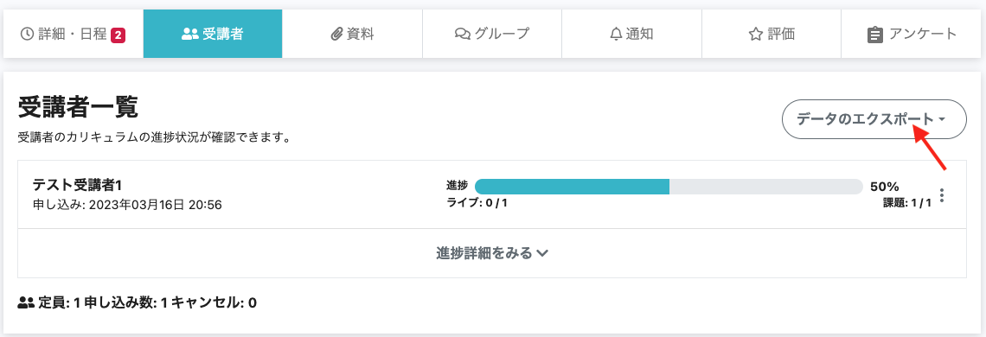The image size is (986, 337).
Task: Expand 進捗詳細をみる section
Action: (492, 252)
